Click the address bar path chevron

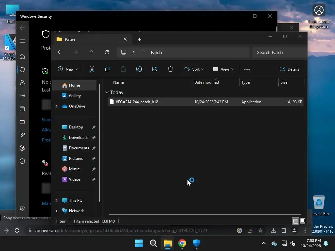[133, 52]
